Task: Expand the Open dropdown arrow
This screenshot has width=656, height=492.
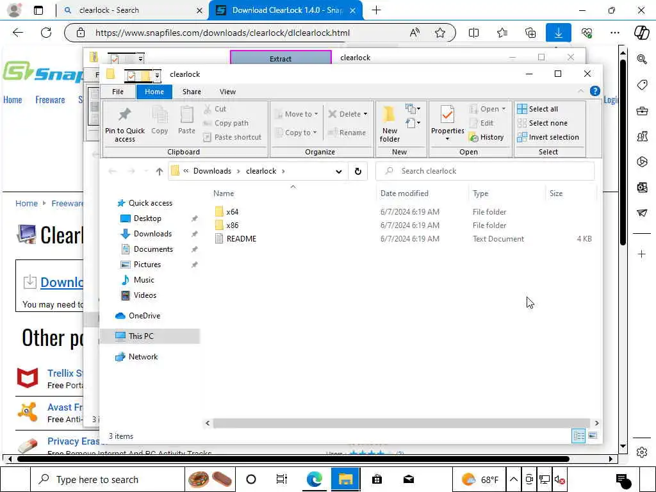Action: [504, 109]
